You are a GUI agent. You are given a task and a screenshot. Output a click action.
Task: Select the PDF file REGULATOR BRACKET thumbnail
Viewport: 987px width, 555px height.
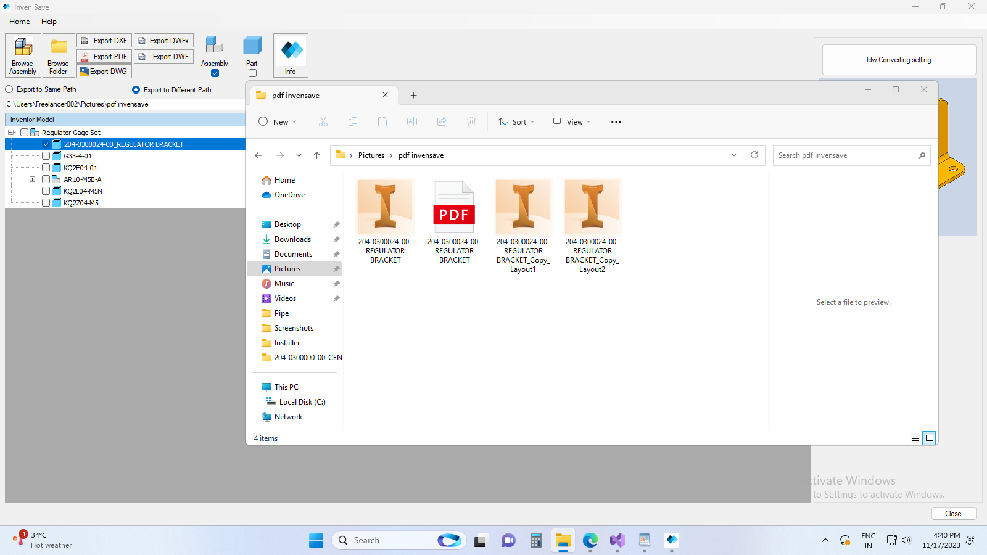[x=454, y=208]
